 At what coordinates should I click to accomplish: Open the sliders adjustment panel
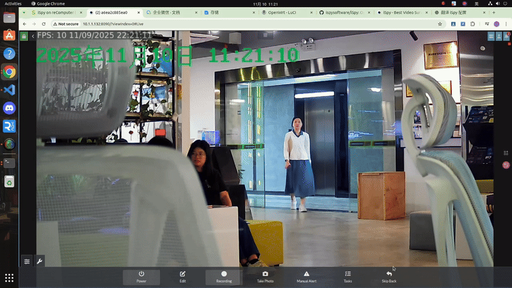click(x=27, y=261)
